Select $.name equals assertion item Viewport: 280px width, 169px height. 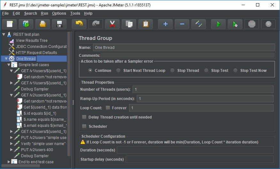[x=45, y=119]
